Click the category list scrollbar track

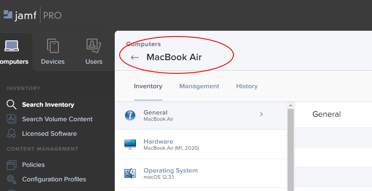point(291,149)
